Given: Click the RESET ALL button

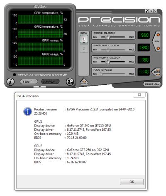Looking at the screenshot, I should [x=152, y=84].
